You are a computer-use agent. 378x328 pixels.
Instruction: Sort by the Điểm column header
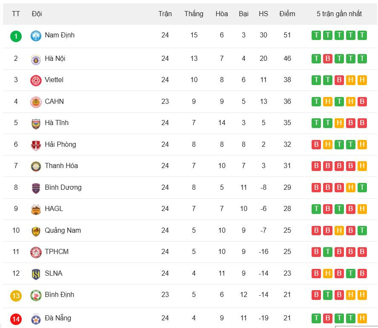[x=287, y=14]
